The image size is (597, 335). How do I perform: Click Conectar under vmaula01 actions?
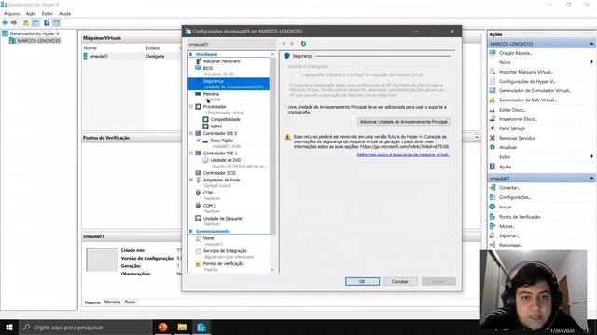(509, 188)
